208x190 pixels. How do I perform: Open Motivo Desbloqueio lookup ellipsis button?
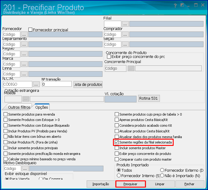pyautogui.click(x=25, y=169)
